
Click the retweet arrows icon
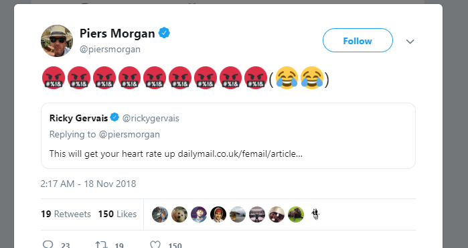[x=101, y=245]
